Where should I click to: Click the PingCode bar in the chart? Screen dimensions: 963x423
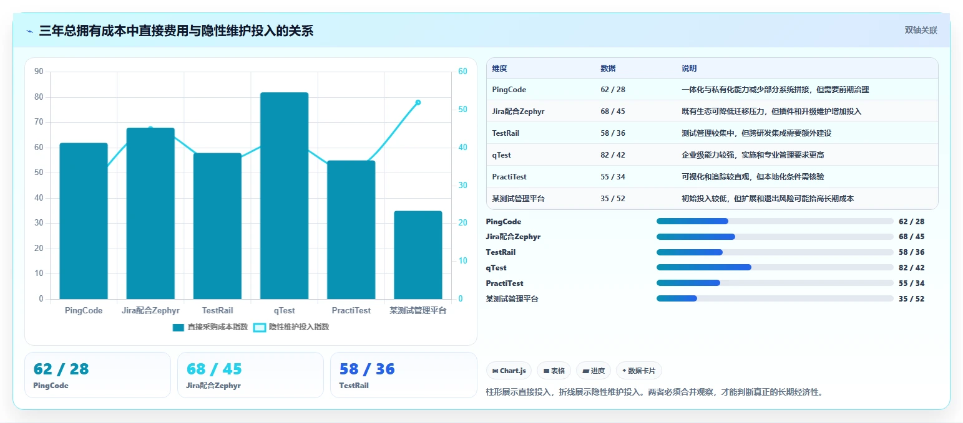click(x=84, y=221)
